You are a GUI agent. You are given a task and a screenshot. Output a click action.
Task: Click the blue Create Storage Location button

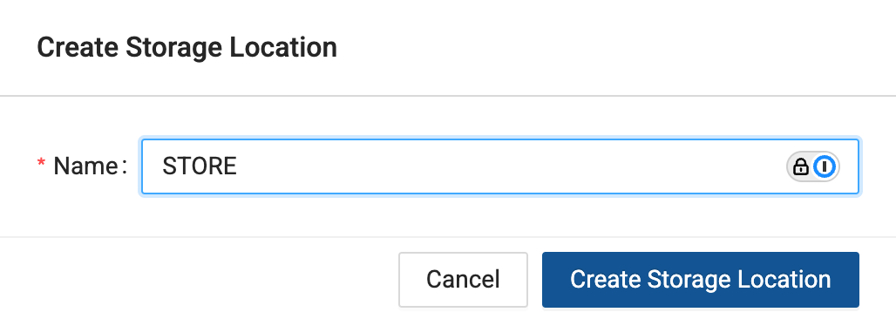pyautogui.click(x=700, y=280)
